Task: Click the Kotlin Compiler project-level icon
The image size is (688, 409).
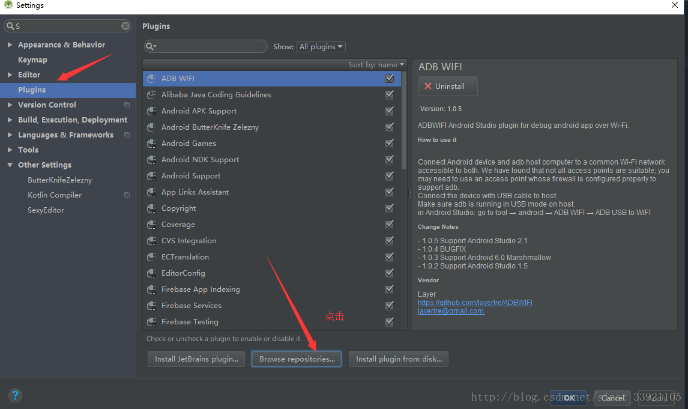Action: point(127,195)
